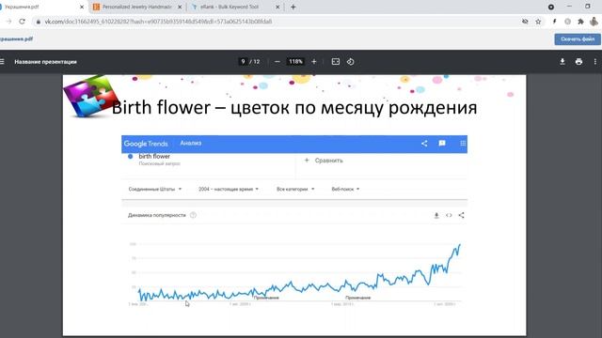Viewport: 602px width, 338px height.
Task: Expand the Все категории dropdown
Action: point(295,190)
